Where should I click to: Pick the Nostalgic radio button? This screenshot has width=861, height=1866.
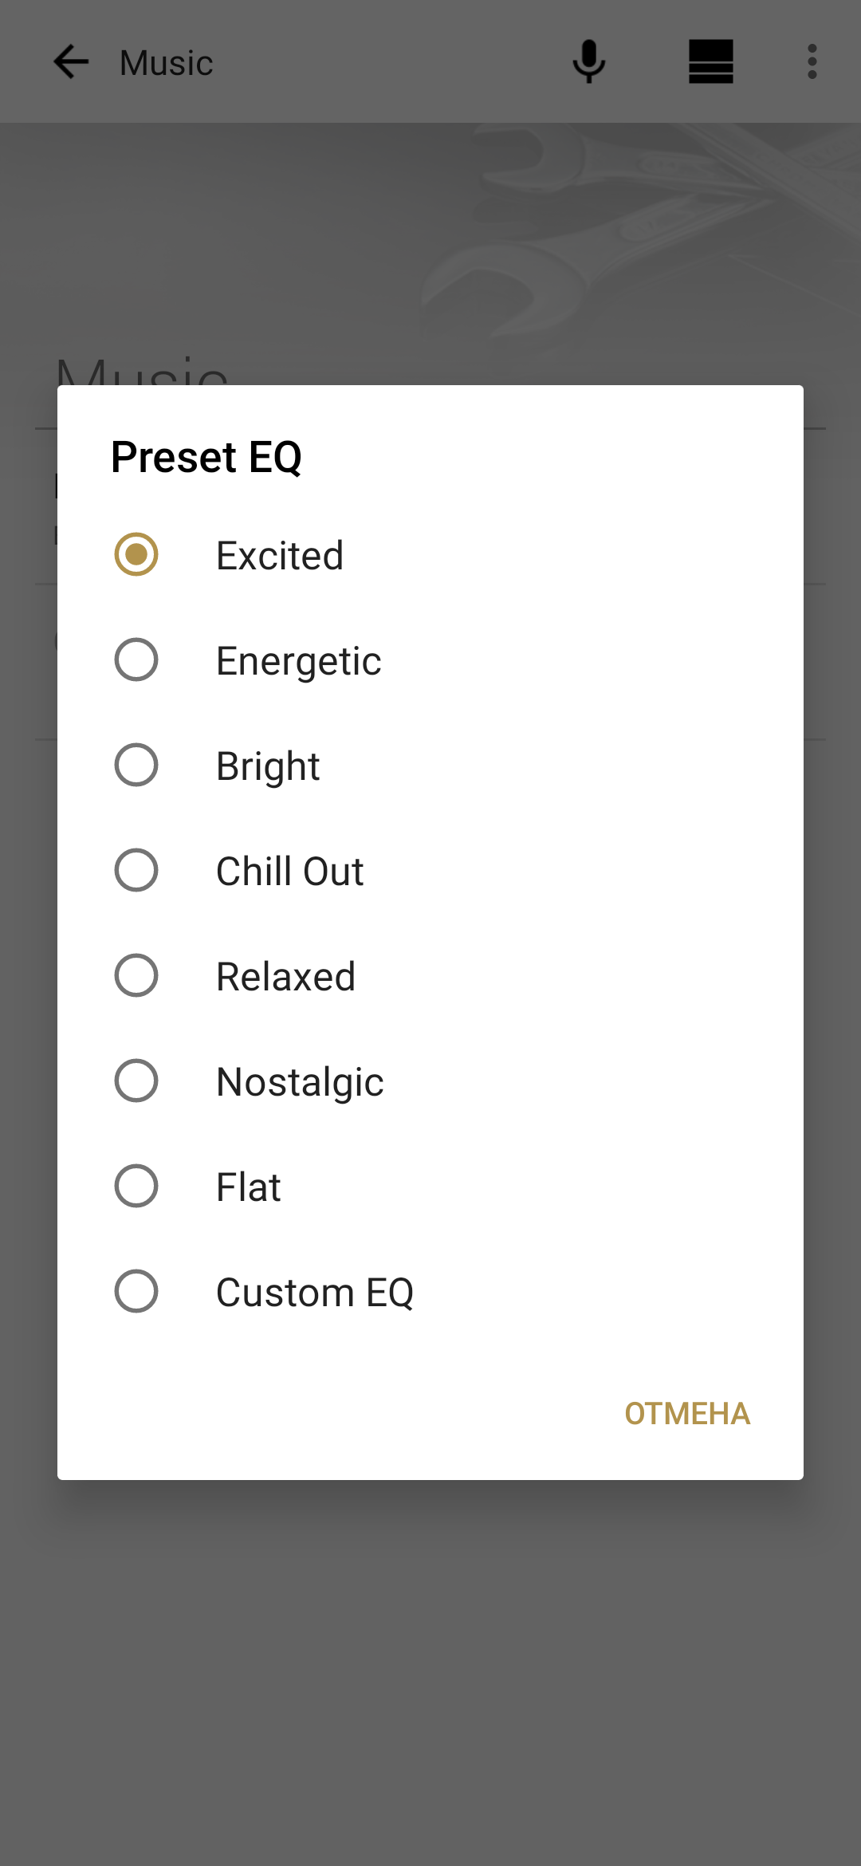[x=136, y=1081]
